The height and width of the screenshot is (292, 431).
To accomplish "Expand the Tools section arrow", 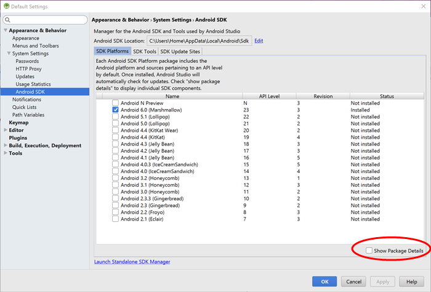I will click(x=6, y=153).
